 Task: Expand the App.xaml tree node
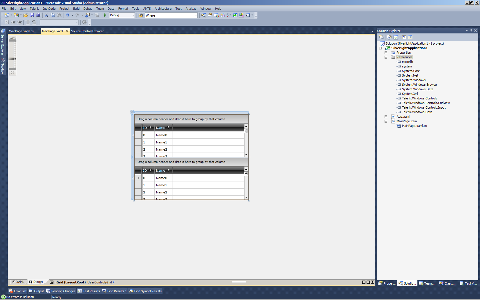[x=386, y=117]
